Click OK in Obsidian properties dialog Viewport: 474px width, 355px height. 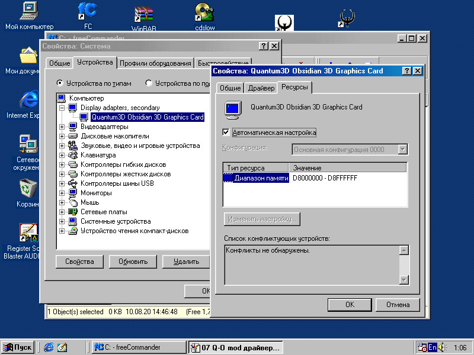click(350, 305)
